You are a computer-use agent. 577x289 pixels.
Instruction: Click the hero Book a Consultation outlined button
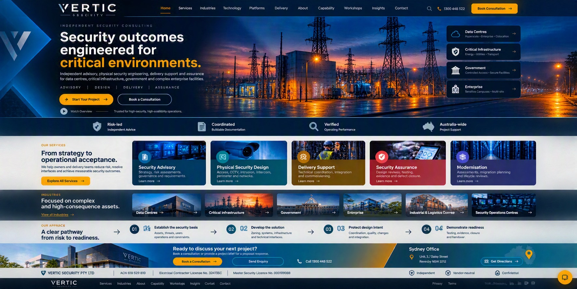145,100
